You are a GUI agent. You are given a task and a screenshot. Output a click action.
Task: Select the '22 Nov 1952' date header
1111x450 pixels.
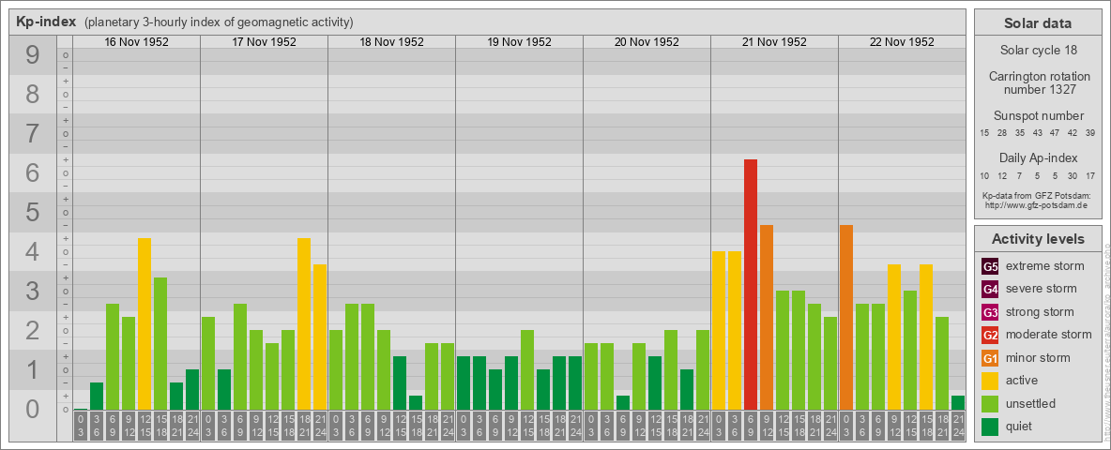(x=902, y=42)
